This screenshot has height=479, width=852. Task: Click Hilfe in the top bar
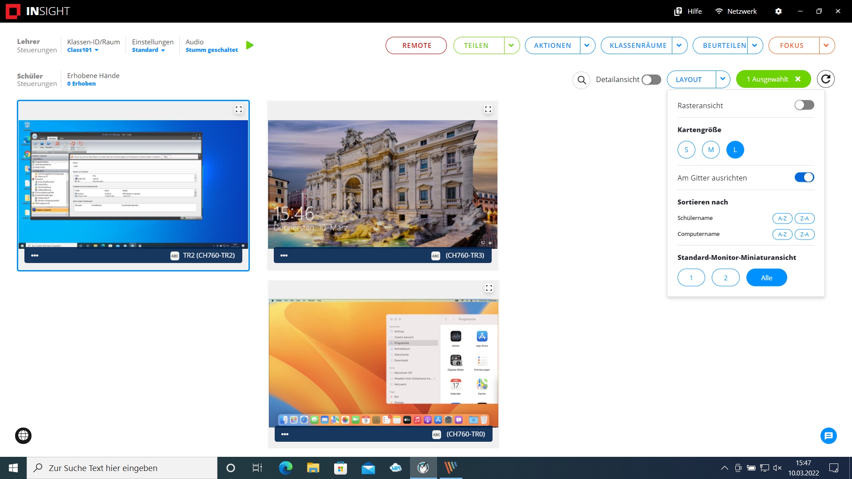694,11
